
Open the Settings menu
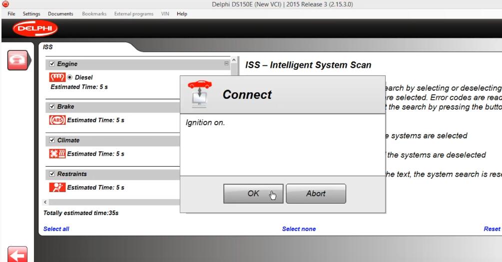click(31, 13)
